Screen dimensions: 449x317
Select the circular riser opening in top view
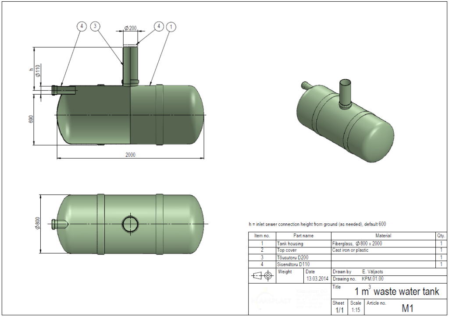(x=130, y=224)
